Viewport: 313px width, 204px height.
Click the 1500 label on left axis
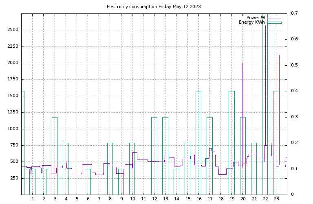click(13, 96)
